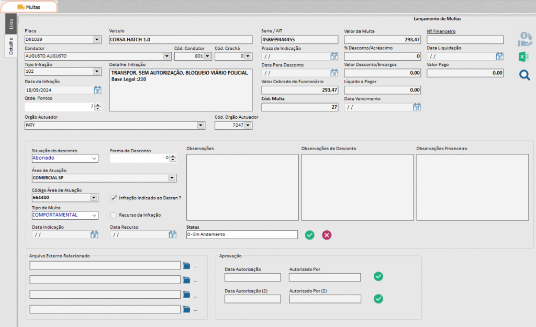536x327 pixels.
Task: Click ellipsis next to fourth external file
Action: point(196,310)
